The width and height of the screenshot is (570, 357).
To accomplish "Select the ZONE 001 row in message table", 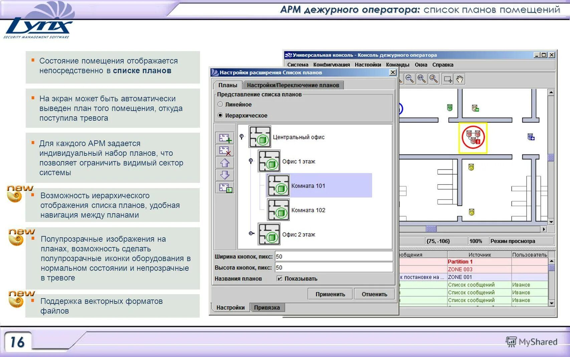I will (x=474, y=277).
